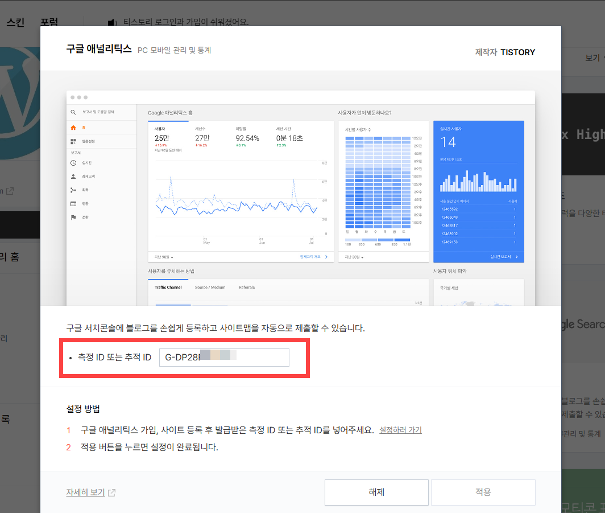Click the 설정 방법 heading
This screenshot has width=605, height=513.
click(x=83, y=409)
